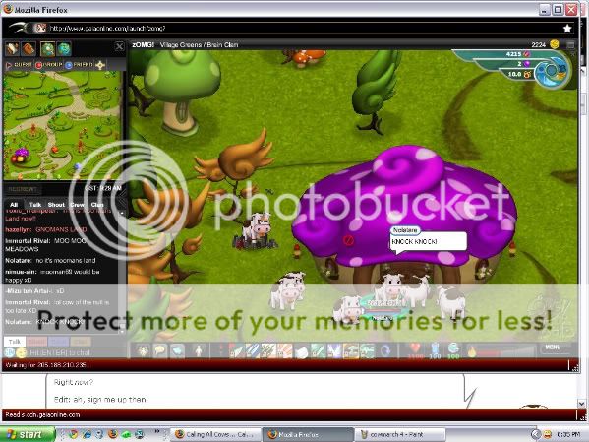The height and width of the screenshot is (442, 589).
Task: Toggle QUEST markers on the minimap
Action: pyautogui.click(x=20, y=65)
